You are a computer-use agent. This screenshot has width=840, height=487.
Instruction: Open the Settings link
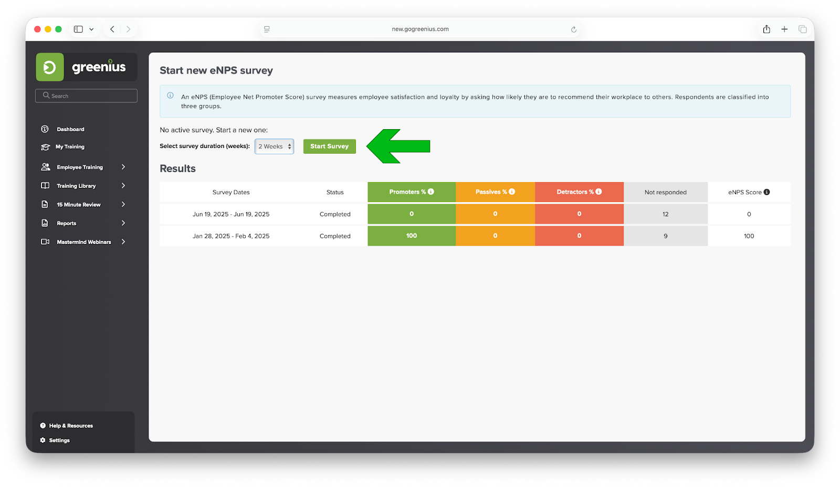pos(59,440)
